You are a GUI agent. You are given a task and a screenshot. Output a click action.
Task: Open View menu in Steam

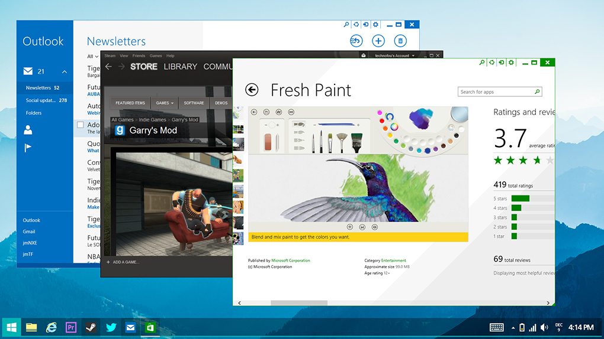[124, 56]
